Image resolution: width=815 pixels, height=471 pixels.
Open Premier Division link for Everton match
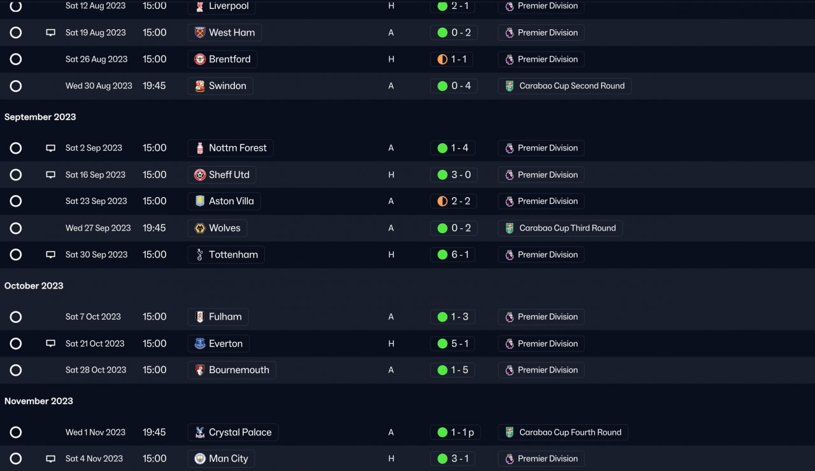pos(547,343)
